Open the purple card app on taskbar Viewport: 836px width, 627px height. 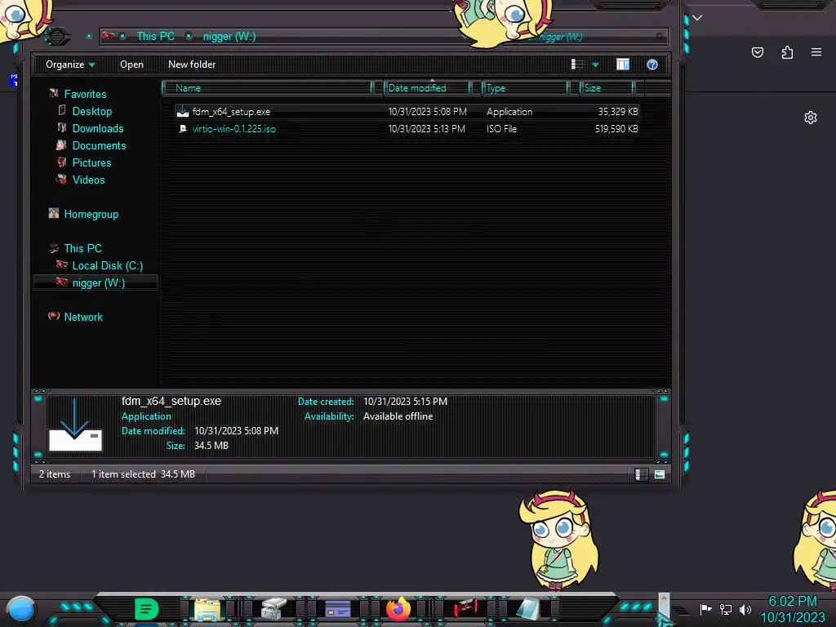tap(337, 609)
